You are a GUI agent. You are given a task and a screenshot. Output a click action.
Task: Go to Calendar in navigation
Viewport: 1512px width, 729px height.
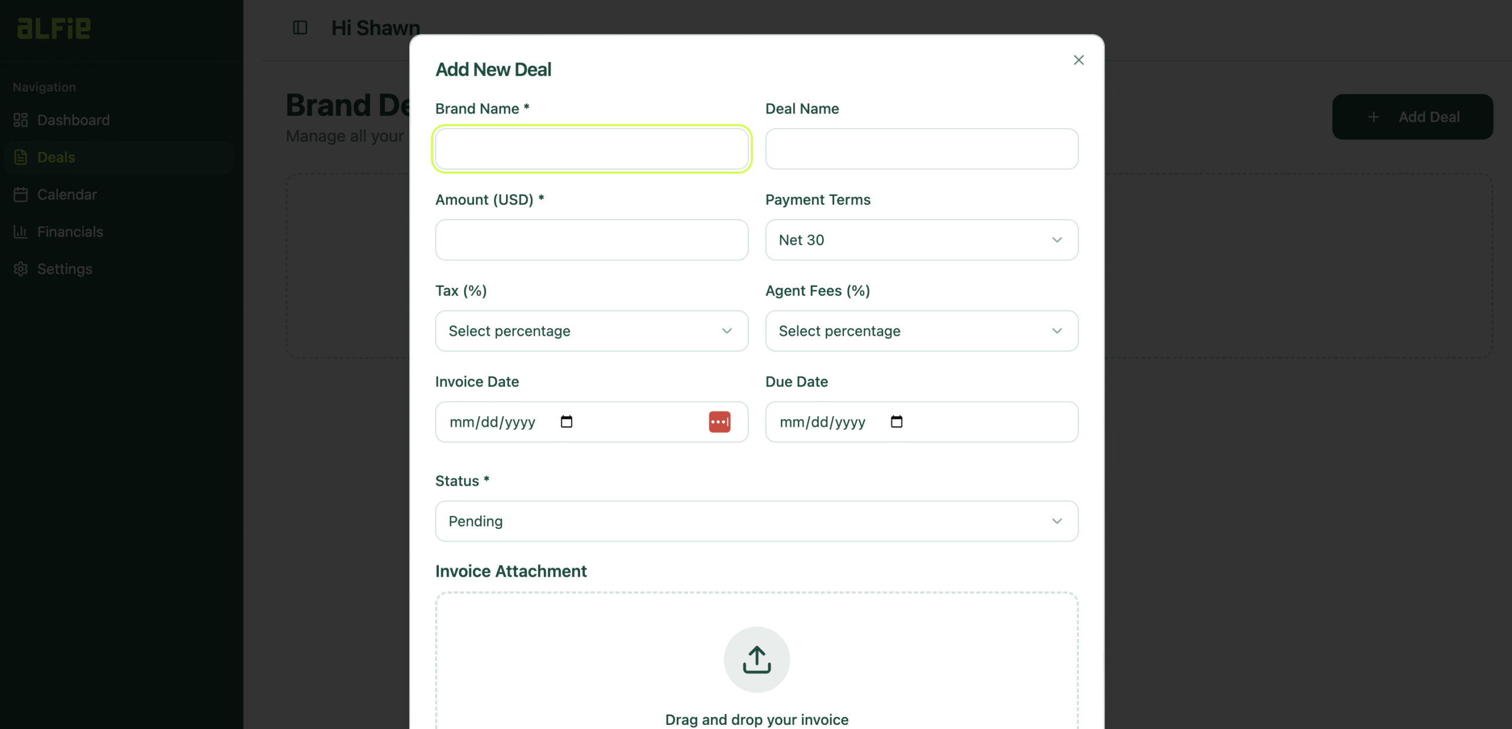coord(67,195)
